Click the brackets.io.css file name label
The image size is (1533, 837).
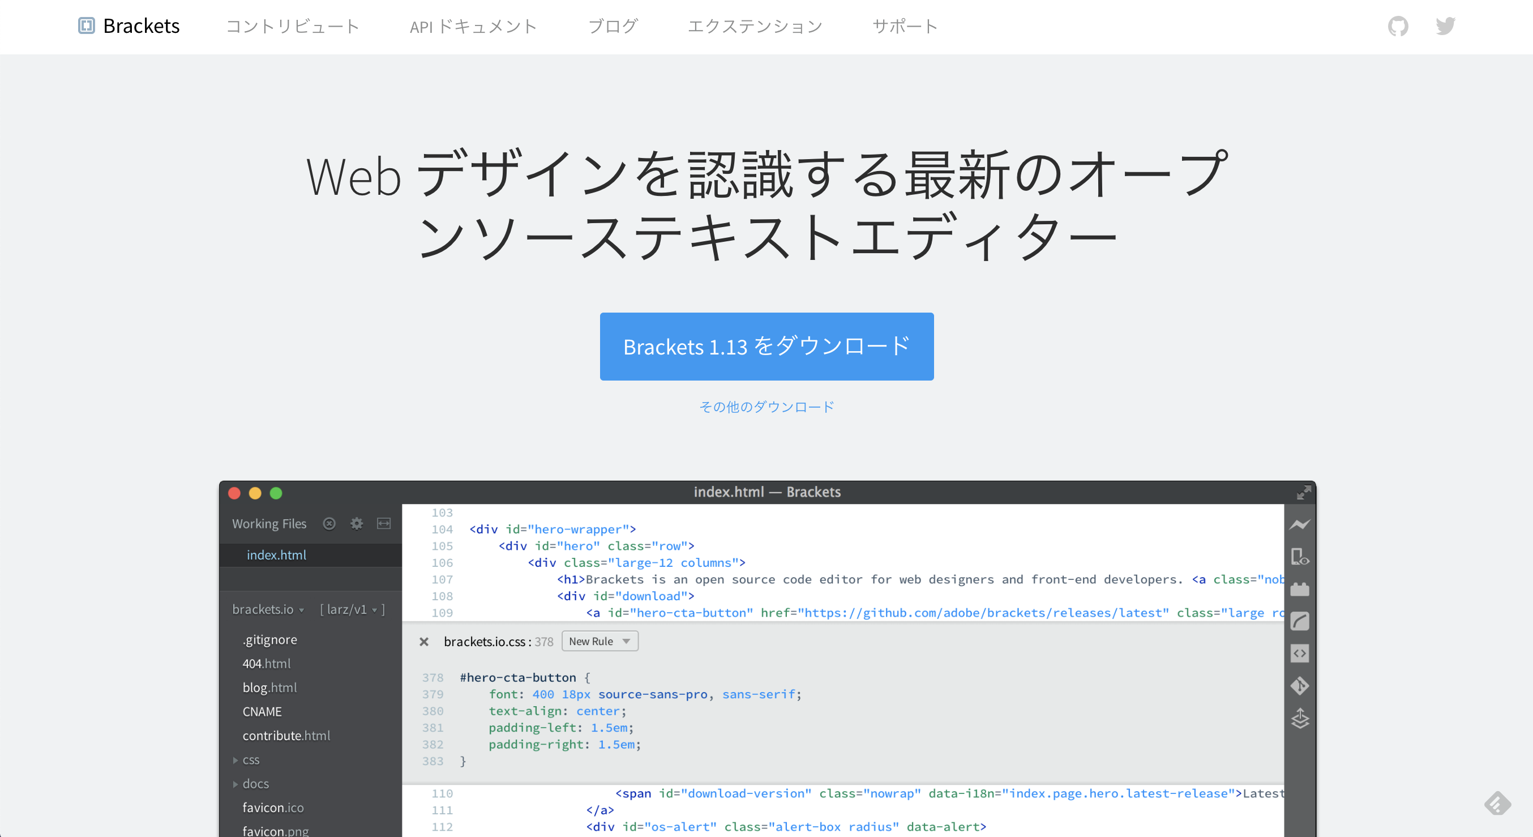point(485,641)
